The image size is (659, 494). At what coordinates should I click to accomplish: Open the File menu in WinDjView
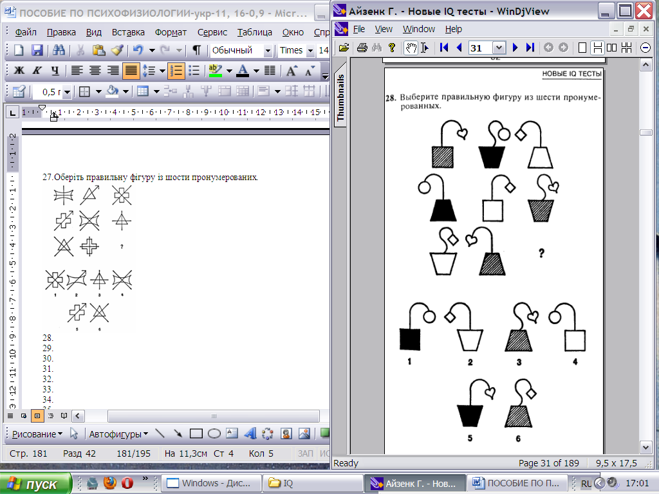coord(359,29)
